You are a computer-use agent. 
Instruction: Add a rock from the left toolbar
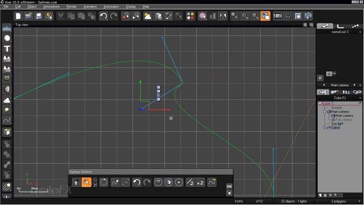pos(7,89)
